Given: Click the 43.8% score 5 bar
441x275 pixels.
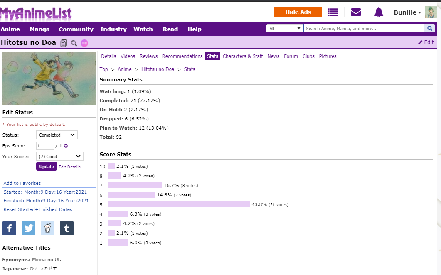Looking at the screenshot, I should (x=179, y=204).
